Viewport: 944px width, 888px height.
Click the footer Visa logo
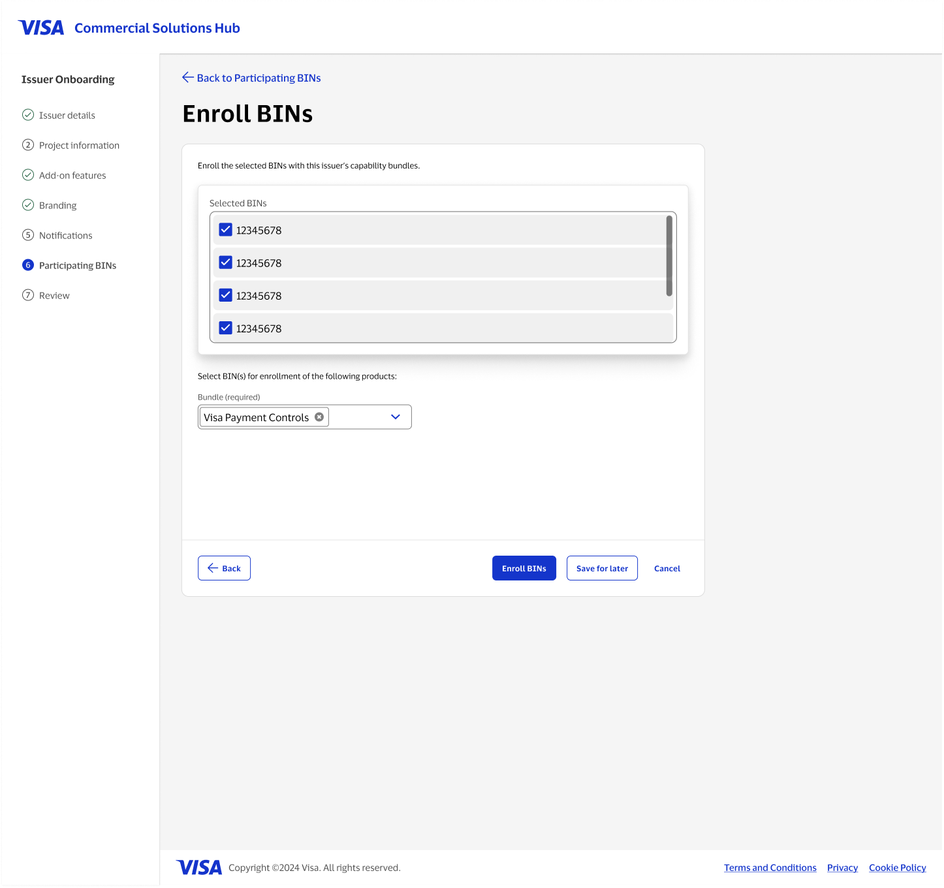click(199, 868)
